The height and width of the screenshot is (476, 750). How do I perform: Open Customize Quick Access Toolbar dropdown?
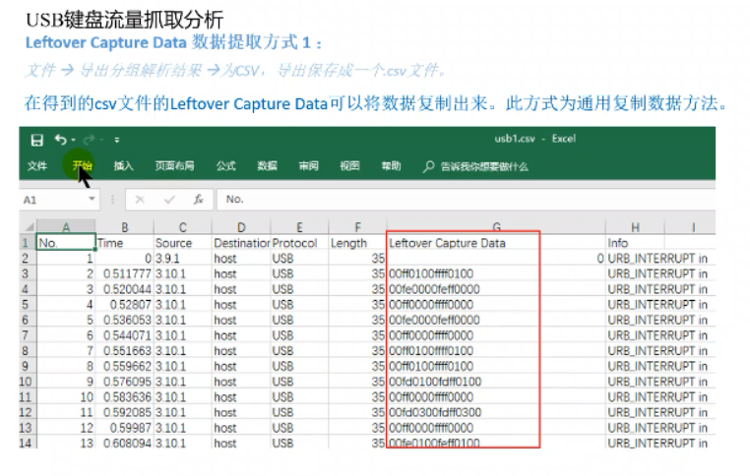pos(117,140)
